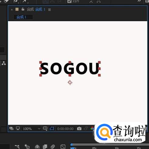
Task: Close the 合成 1 composition panel
Action: [x=12, y=10]
